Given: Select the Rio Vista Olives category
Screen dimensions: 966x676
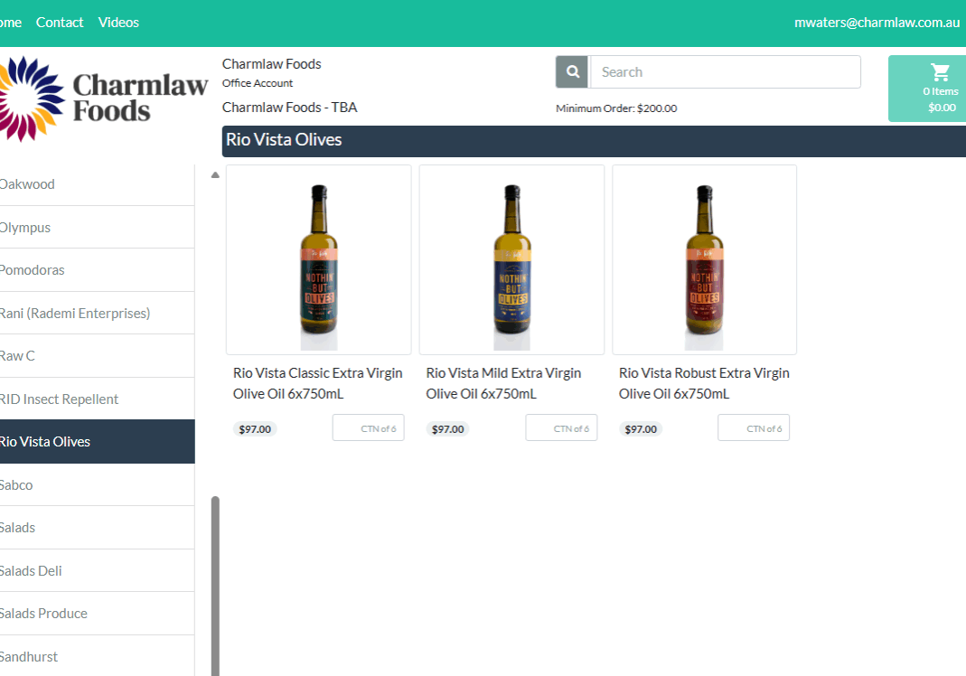Looking at the screenshot, I should point(97,442).
